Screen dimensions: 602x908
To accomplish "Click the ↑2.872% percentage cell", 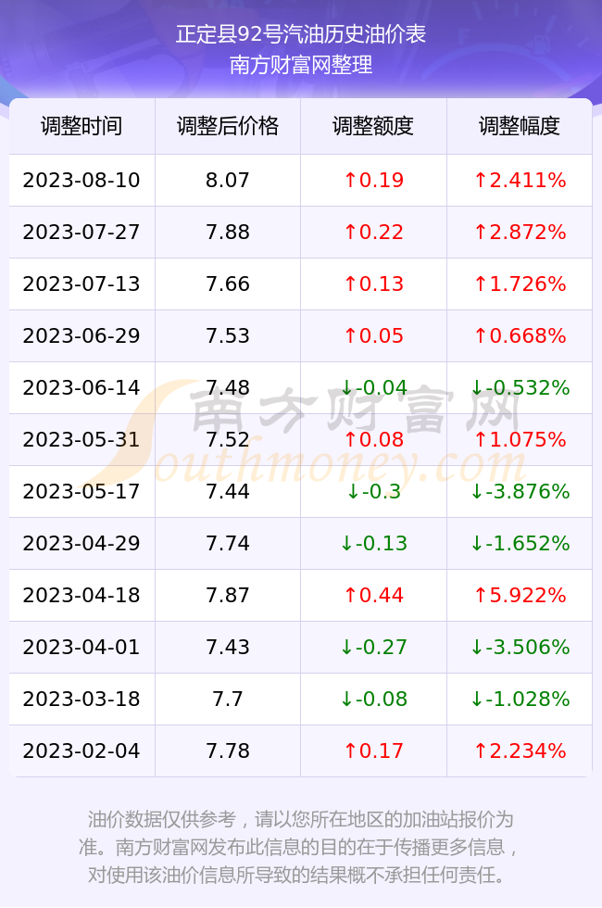I will [520, 233].
